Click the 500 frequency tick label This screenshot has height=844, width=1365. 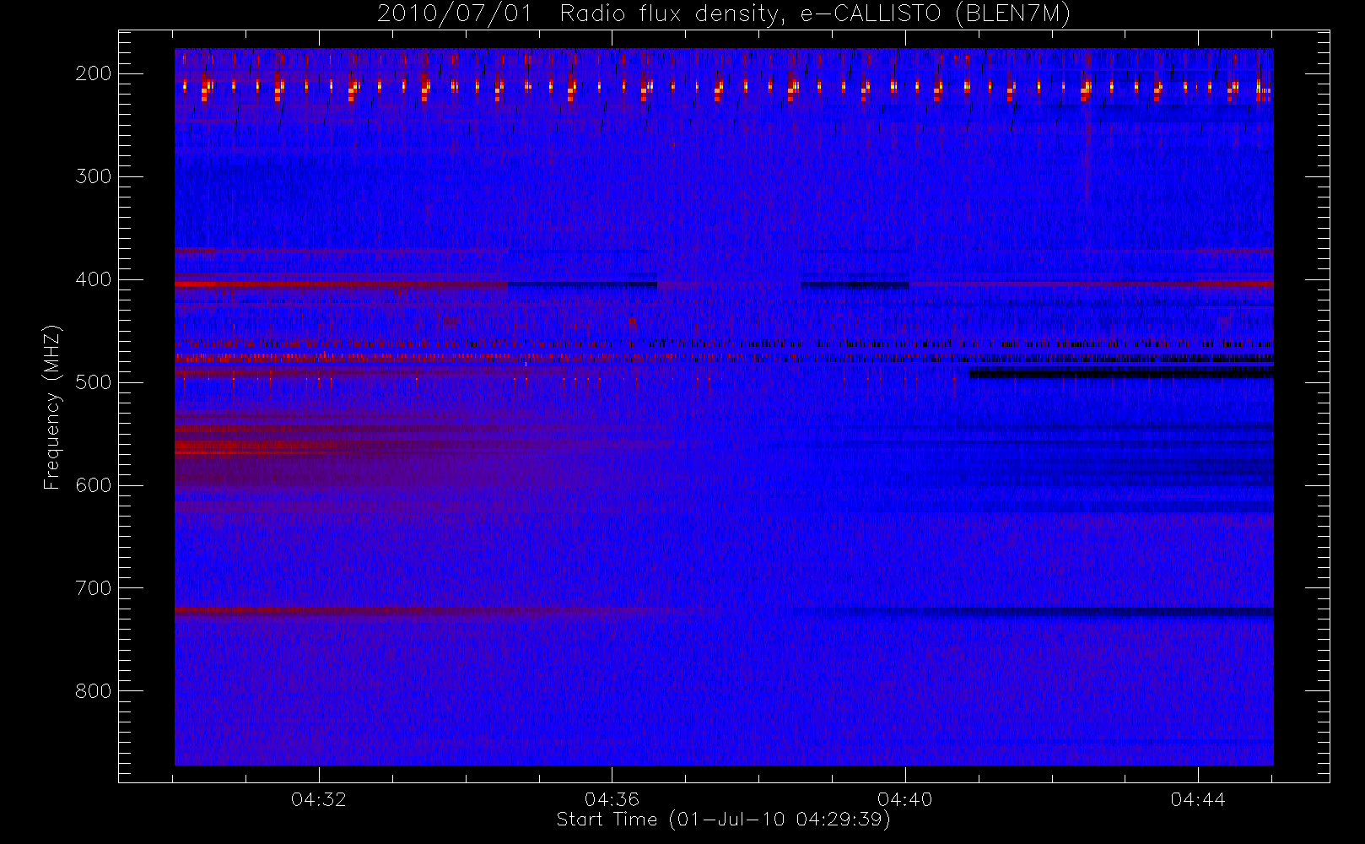(94, 382)
